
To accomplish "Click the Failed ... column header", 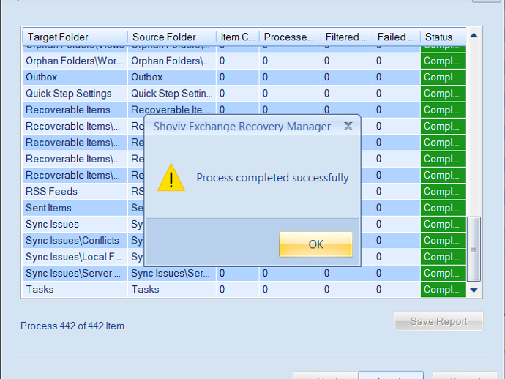I will tap(397, 37).
